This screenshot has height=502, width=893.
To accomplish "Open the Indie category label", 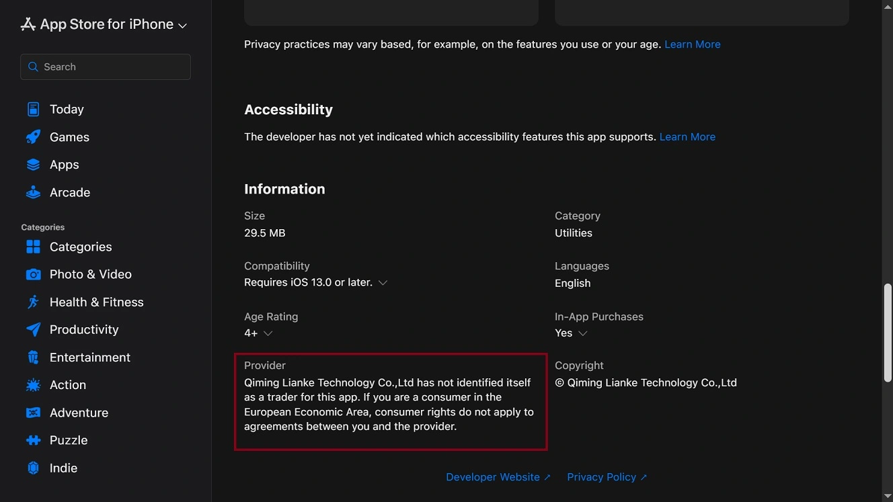I will click(63, 468).
